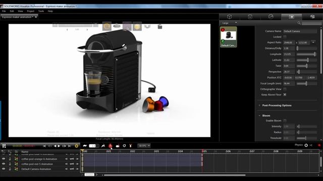Go to next keyframe on Default Camera Animation

77,169
